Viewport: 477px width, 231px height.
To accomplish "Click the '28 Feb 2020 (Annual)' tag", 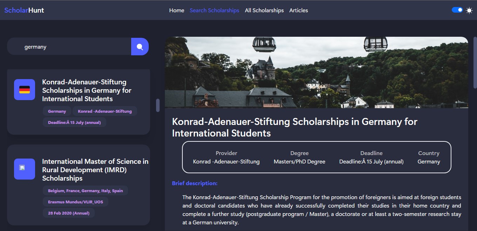I will tap(69, 213).
